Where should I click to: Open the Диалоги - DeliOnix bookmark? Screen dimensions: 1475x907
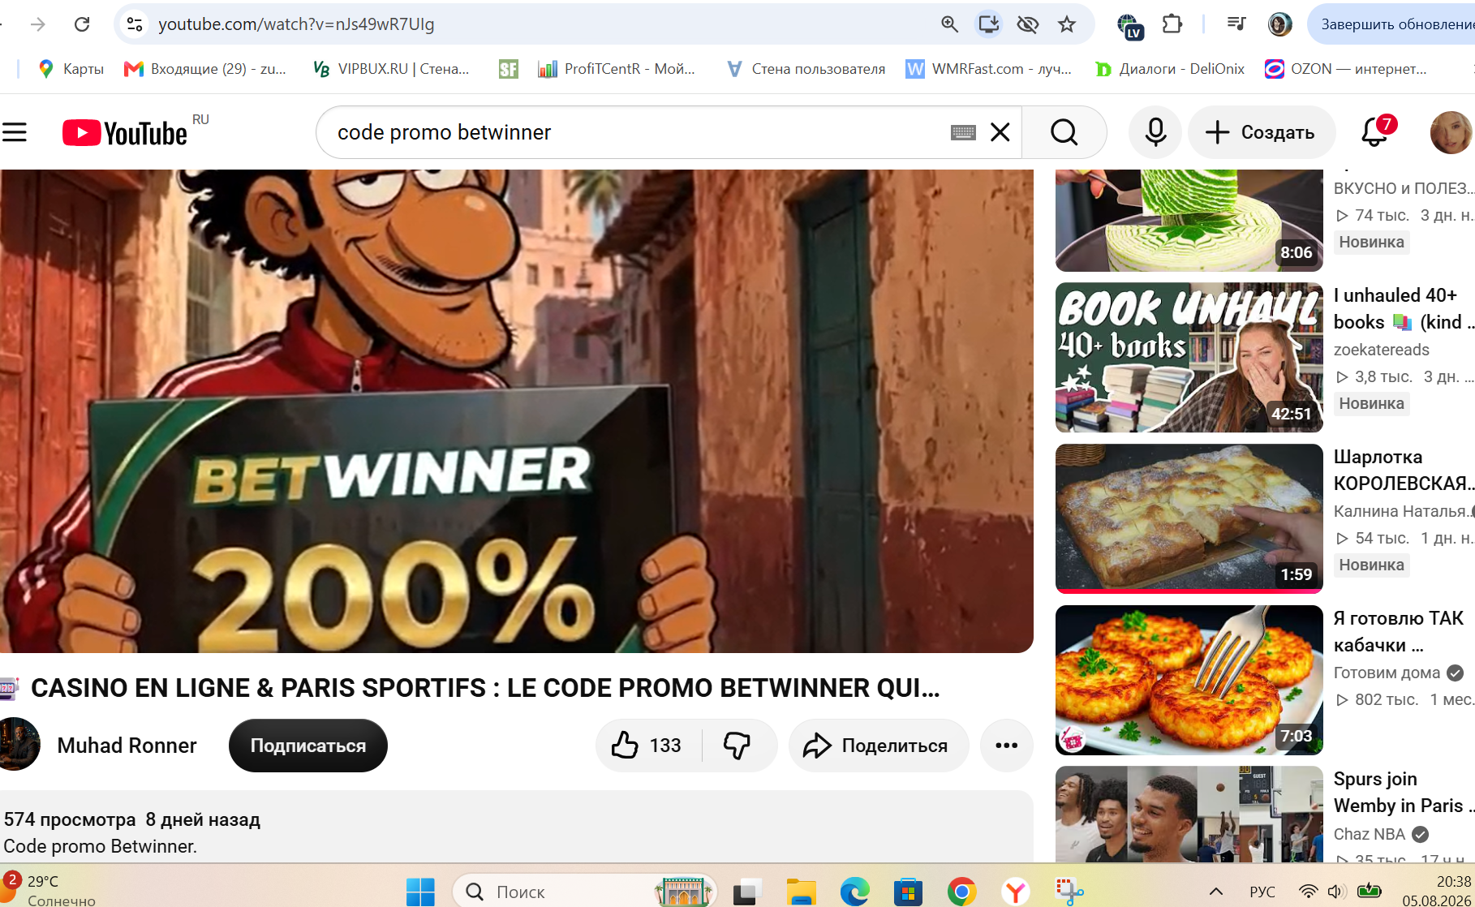coord(1170,69)
